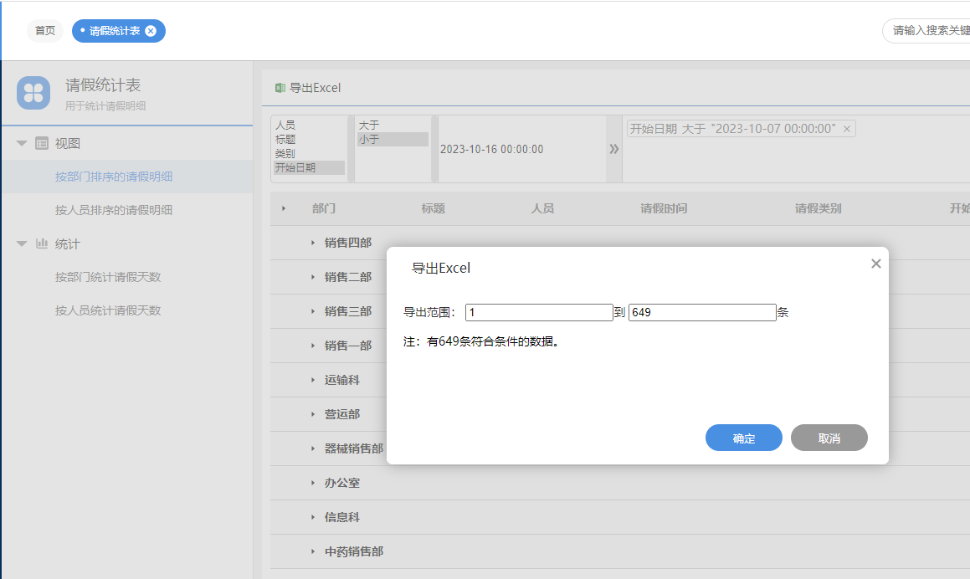Click the export range start field

tap(539, 312)
